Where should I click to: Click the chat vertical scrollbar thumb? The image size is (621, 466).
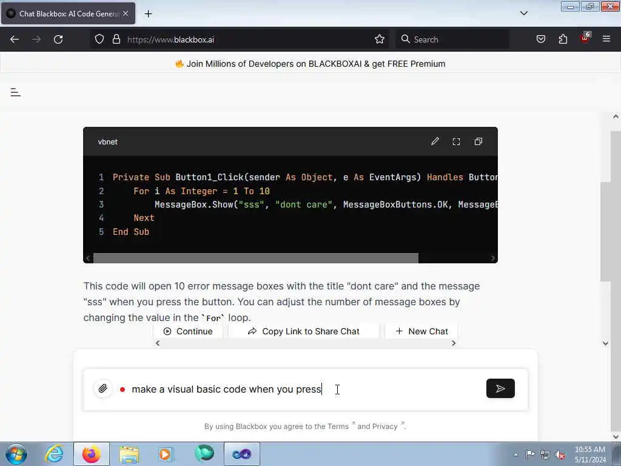pyautogui.click(x=605, y=231)
